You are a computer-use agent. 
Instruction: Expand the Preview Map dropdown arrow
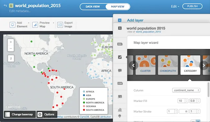point(53,23)
